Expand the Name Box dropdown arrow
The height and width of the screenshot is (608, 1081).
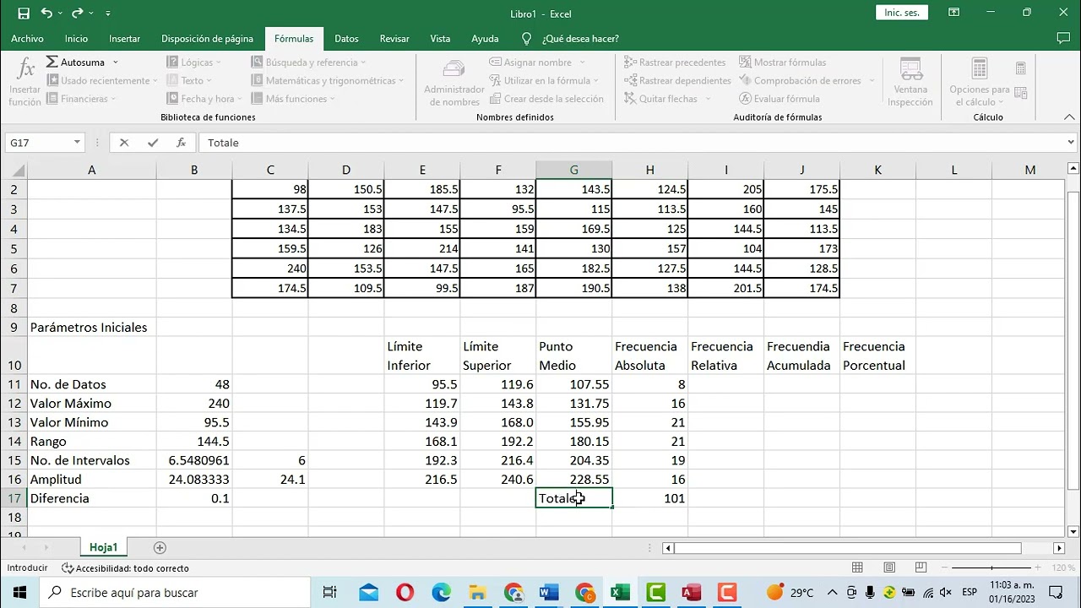coord(77,143)
